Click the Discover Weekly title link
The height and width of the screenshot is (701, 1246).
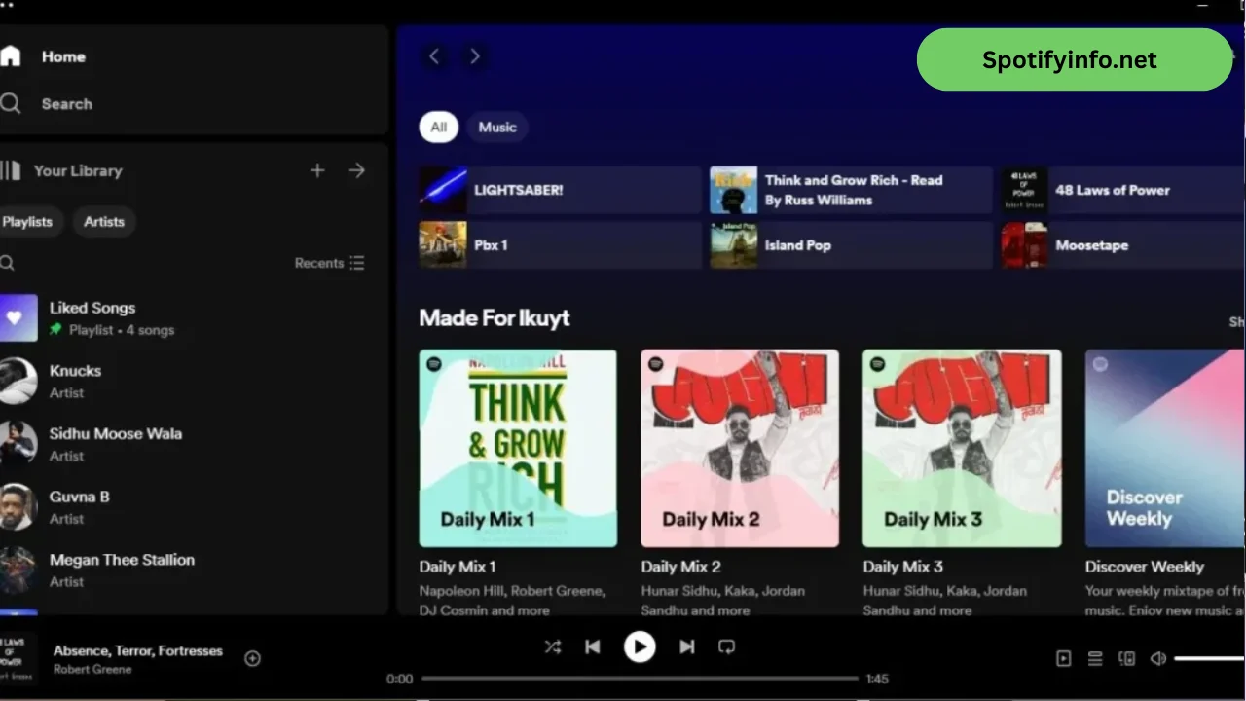click(x=1145, y=567)
